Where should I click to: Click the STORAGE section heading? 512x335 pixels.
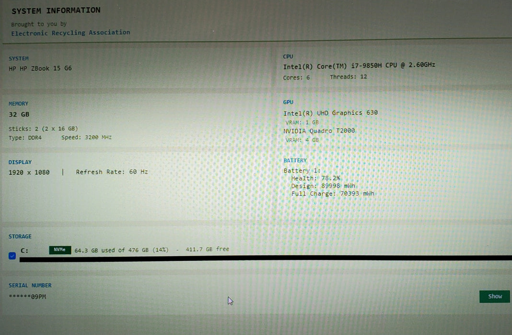click(20, 236)
